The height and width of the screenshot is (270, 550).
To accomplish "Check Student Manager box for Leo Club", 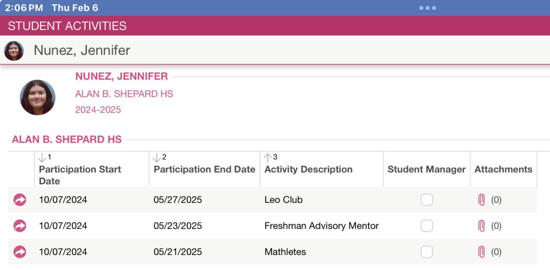I will (427, 200).
